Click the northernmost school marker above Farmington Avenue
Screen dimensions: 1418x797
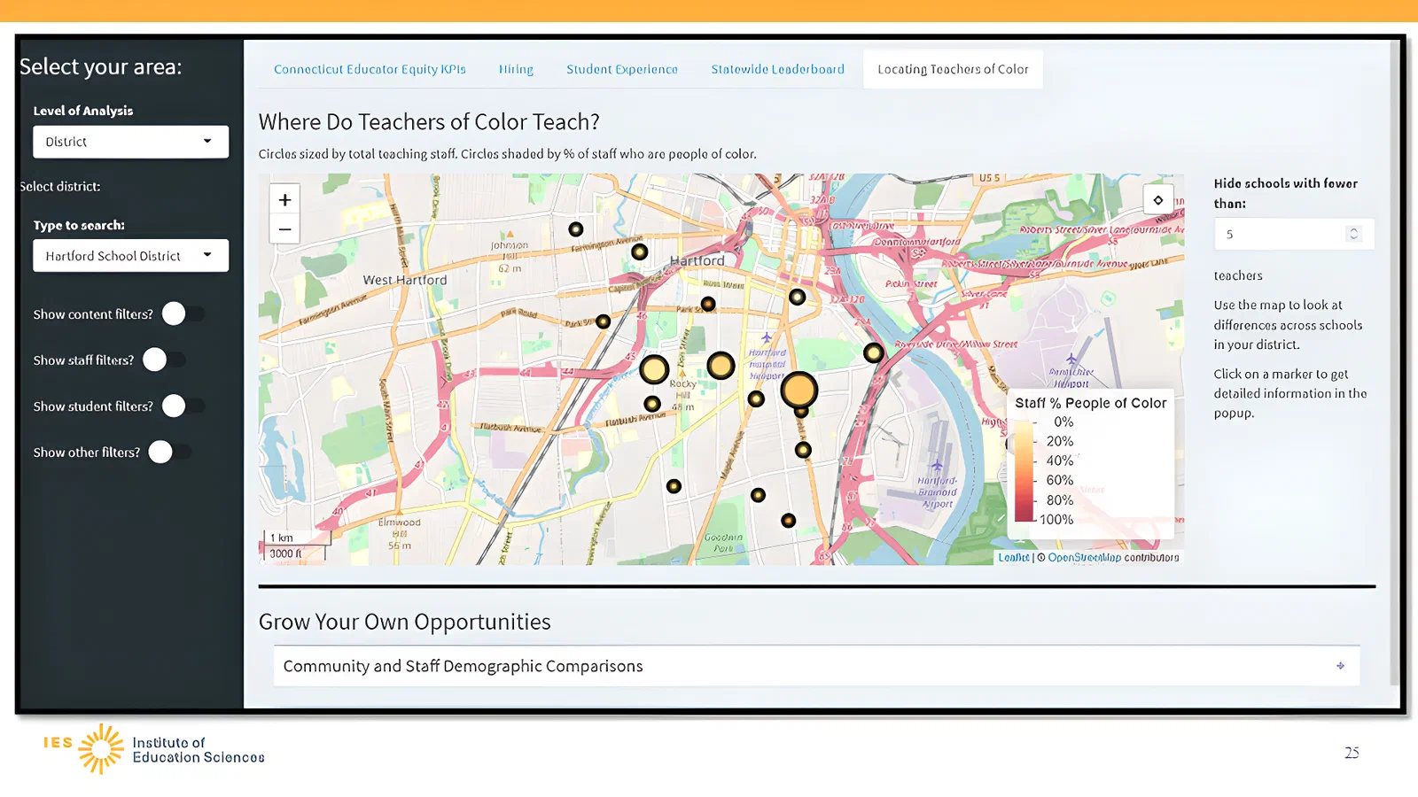576,229
